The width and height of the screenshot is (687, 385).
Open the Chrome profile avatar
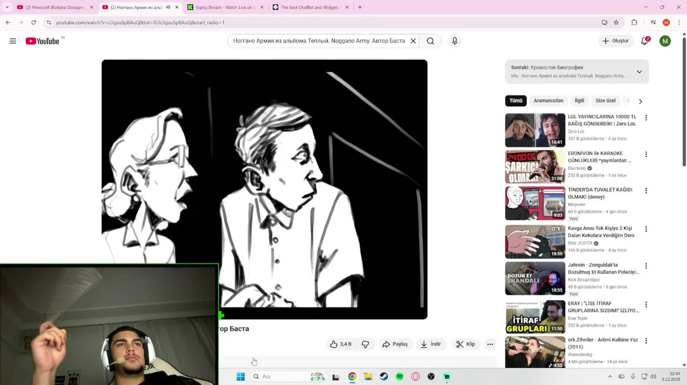666,22
